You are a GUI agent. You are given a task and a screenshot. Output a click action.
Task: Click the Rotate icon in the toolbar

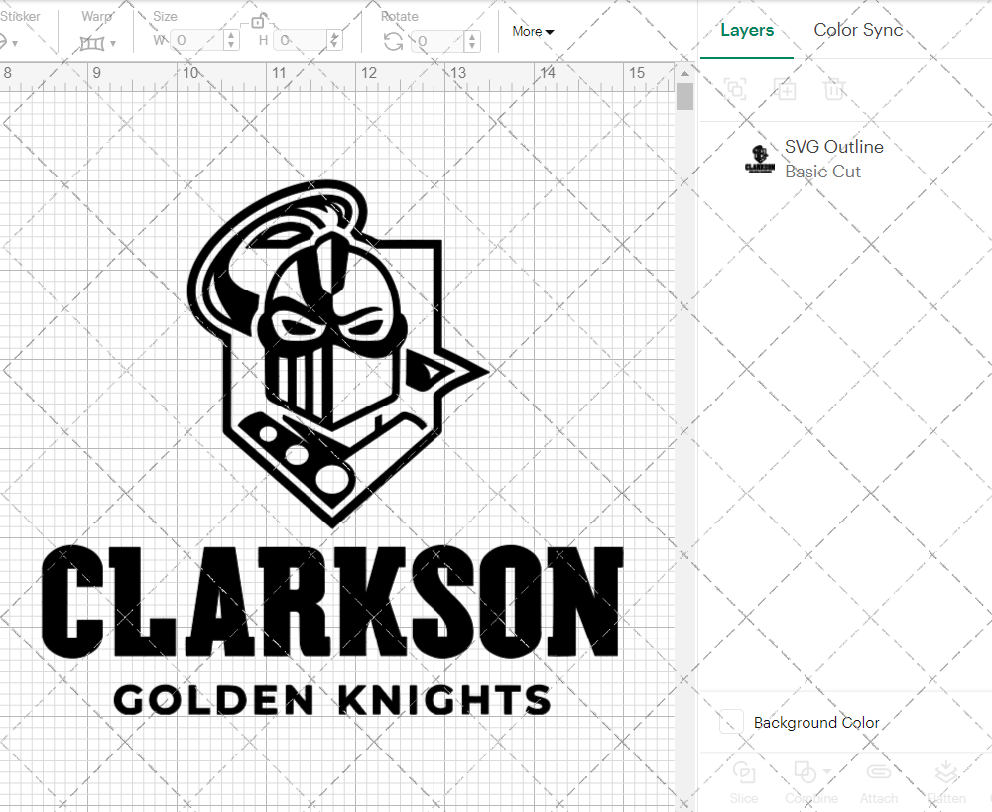click(393, 41)
